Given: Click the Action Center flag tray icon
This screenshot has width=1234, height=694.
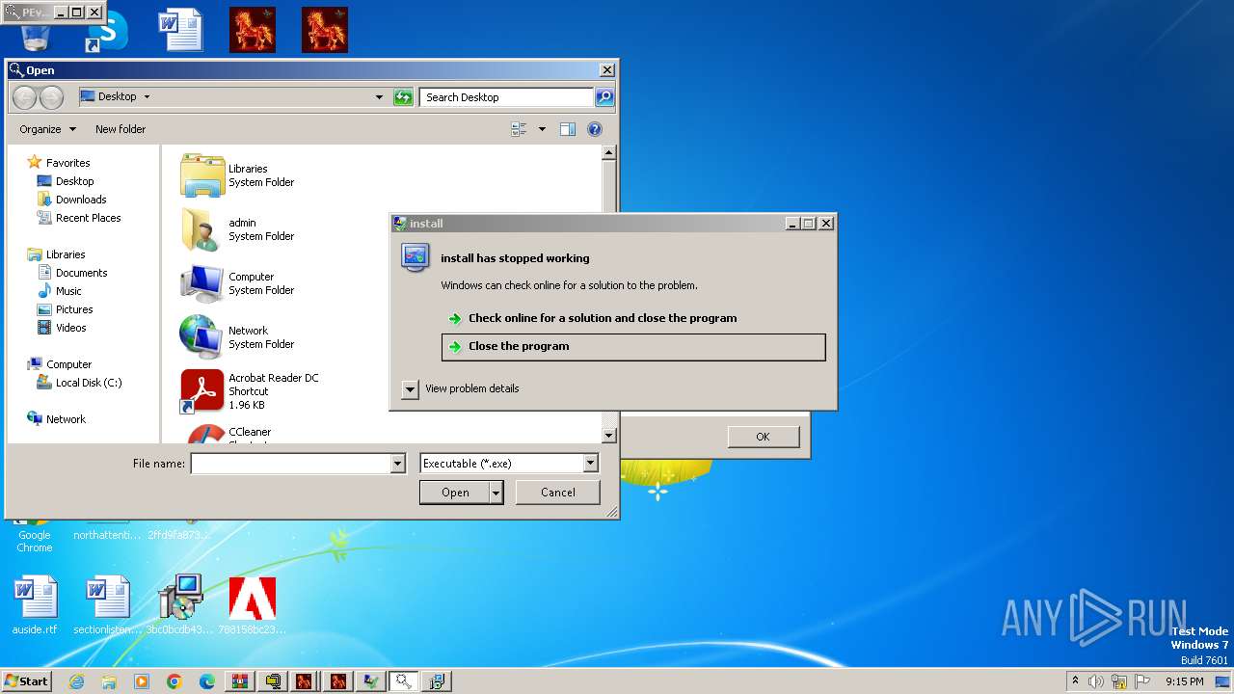Looking at the screenshot, I should click(x=1141, y=681).
